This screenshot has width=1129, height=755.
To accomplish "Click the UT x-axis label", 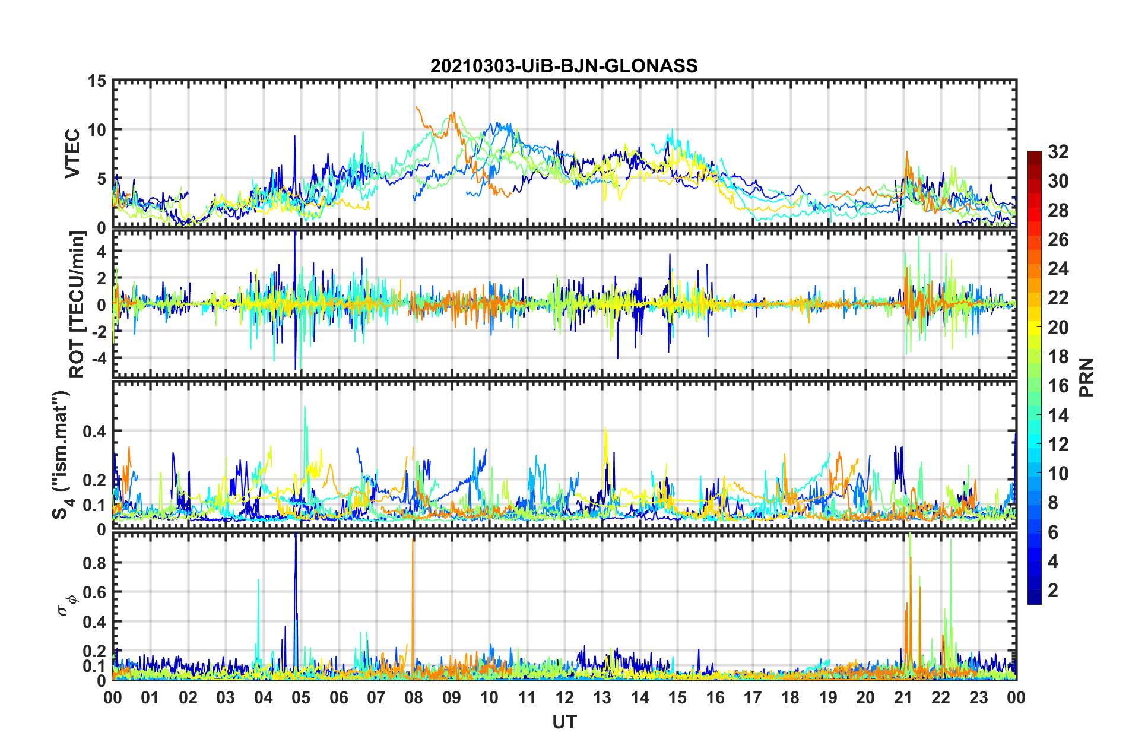I will pos(564,722).
